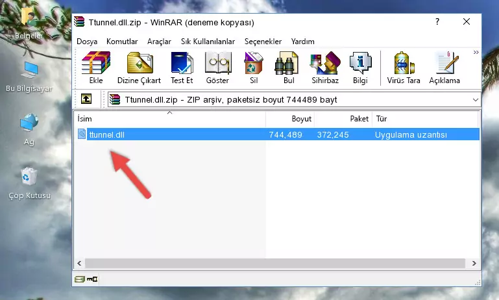Sort files by Paket column
Image resolution: width=499 pixels, height=300 pixels.
(x=343, y=119)
